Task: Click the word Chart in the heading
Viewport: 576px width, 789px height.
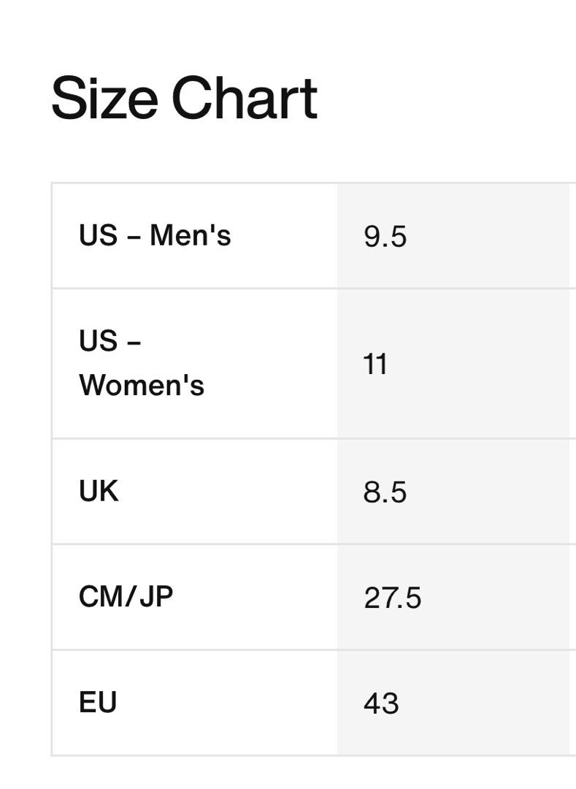Action: coord(245,99)
